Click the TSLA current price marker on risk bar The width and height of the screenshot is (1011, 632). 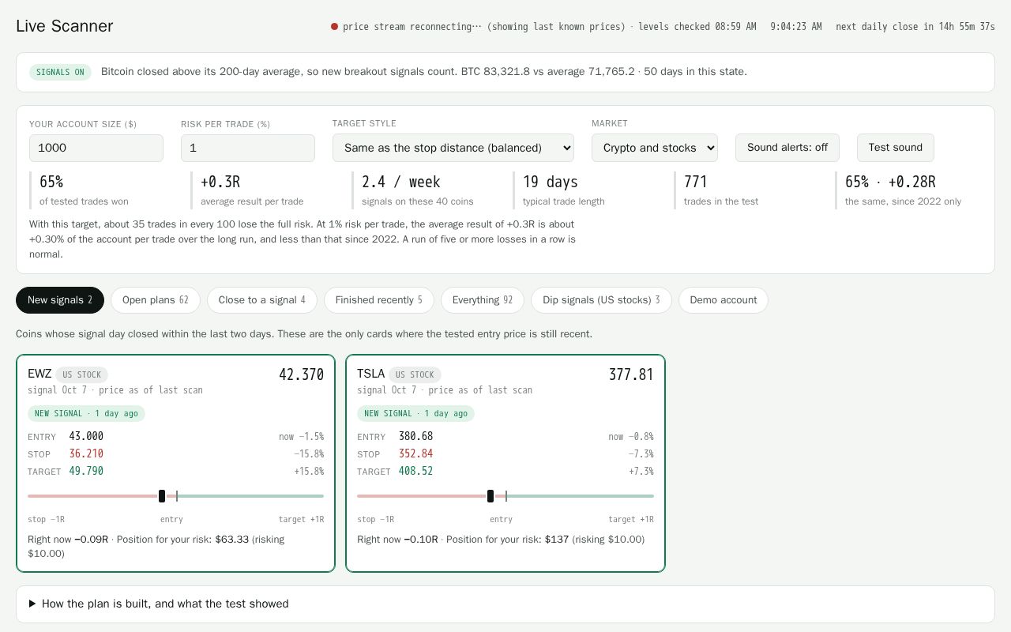pos(490,496)
